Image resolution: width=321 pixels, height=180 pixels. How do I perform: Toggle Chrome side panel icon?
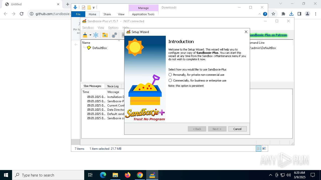tap(299, 14)
